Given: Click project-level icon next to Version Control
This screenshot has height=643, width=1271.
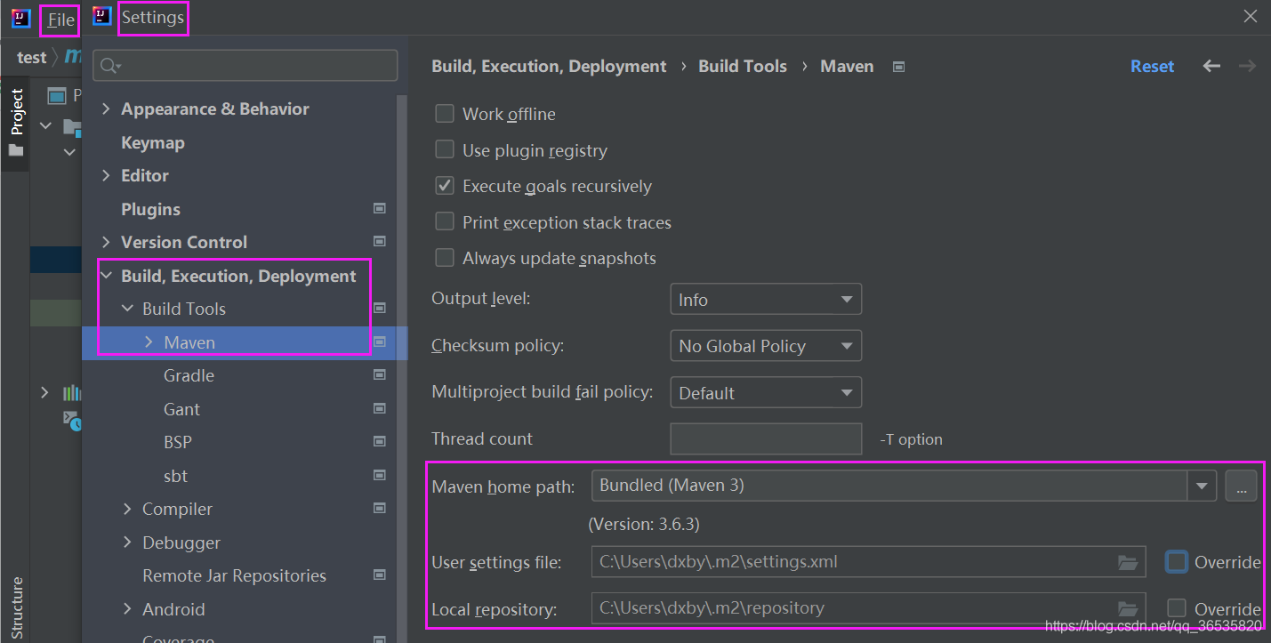Looking at the screenshot, I should pyautogui.click(x=380, y=241).
